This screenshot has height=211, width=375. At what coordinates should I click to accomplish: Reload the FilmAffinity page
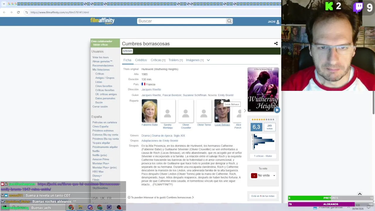pyautogui.click(x=18, y=12)
